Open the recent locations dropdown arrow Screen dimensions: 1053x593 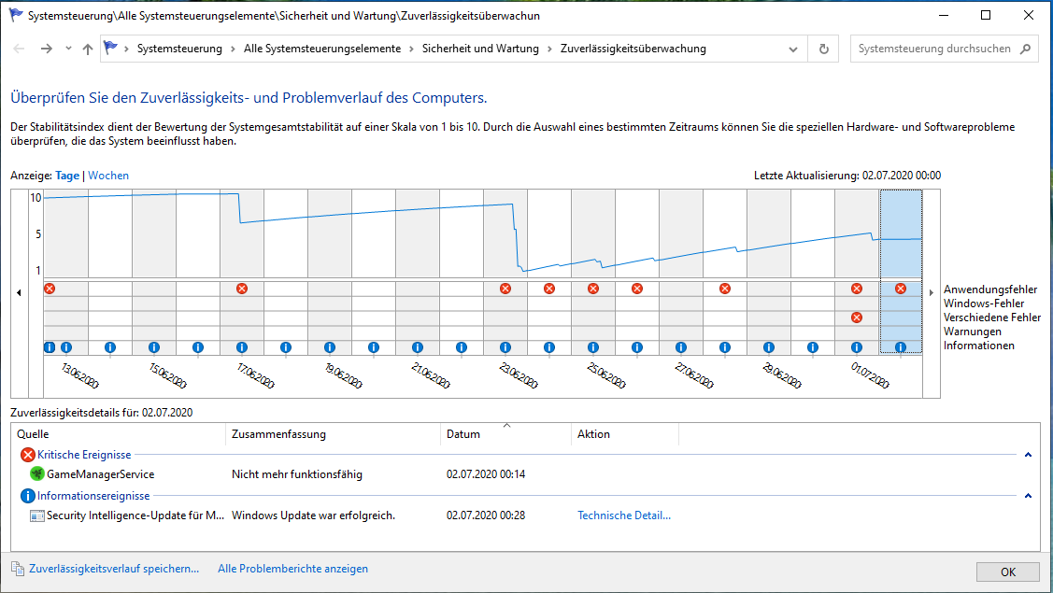pyautogui.click(x=68, y=49)
